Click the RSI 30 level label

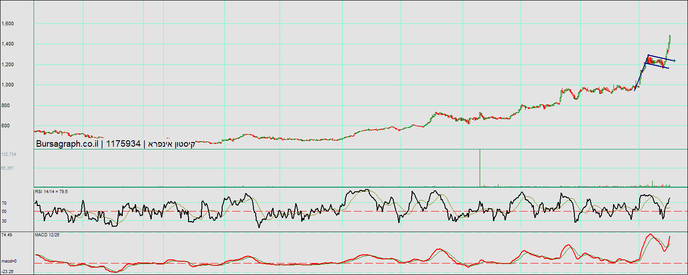[4, 221]
